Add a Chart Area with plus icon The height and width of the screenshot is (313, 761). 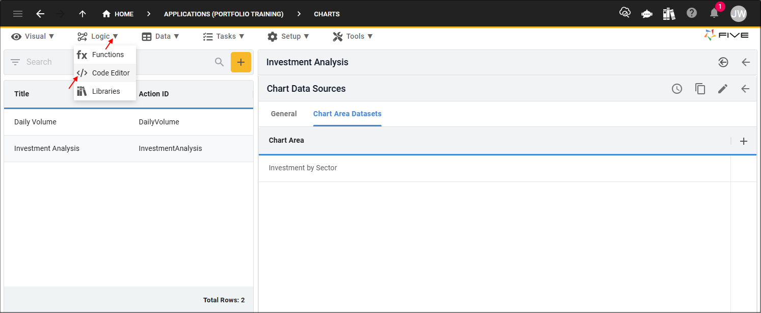click(x=744, y=141)
